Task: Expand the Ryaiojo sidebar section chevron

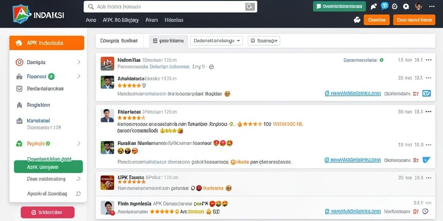Action: point(79,143)
